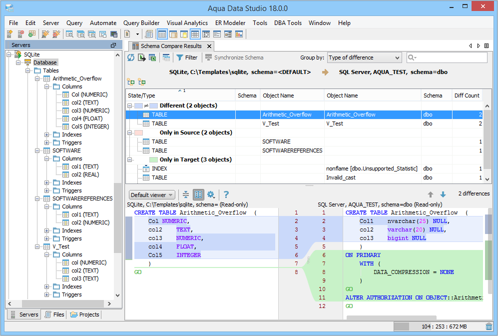Select the V_Test table row in results

click(304, 123)
